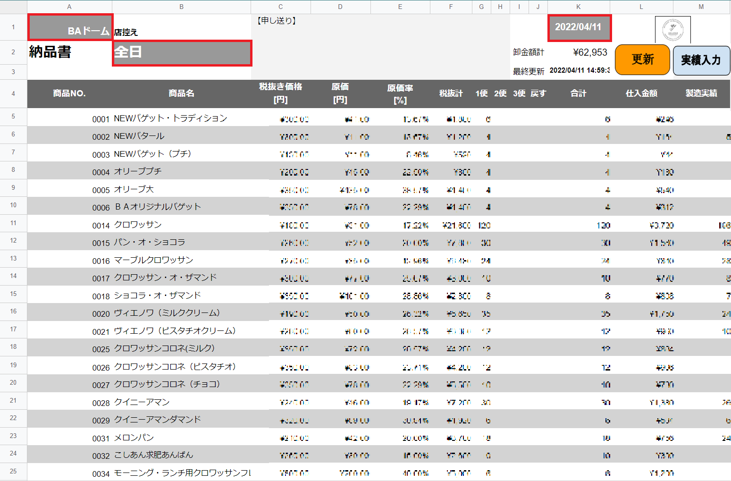Select the 2022/04/11 date cell
Viewport: 731px width, 481px height.
tap(579, 28)
